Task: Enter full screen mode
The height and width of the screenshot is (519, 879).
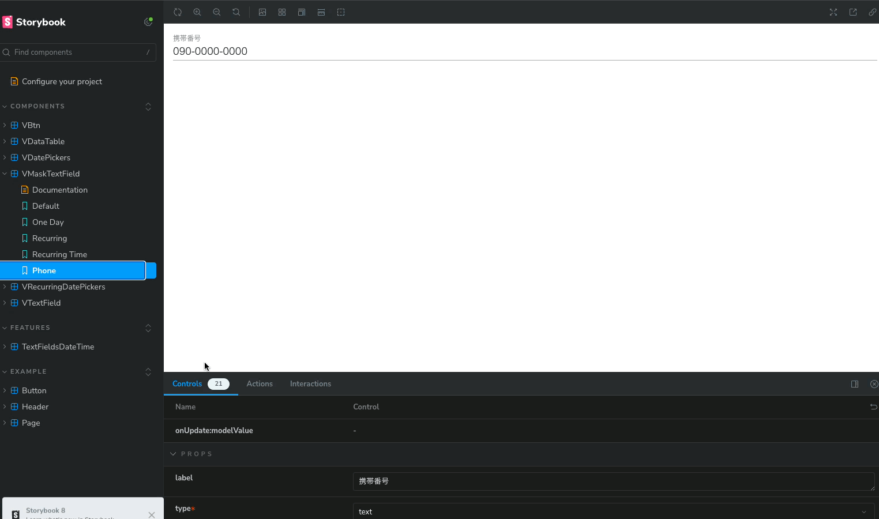Action: coord(833,12)
